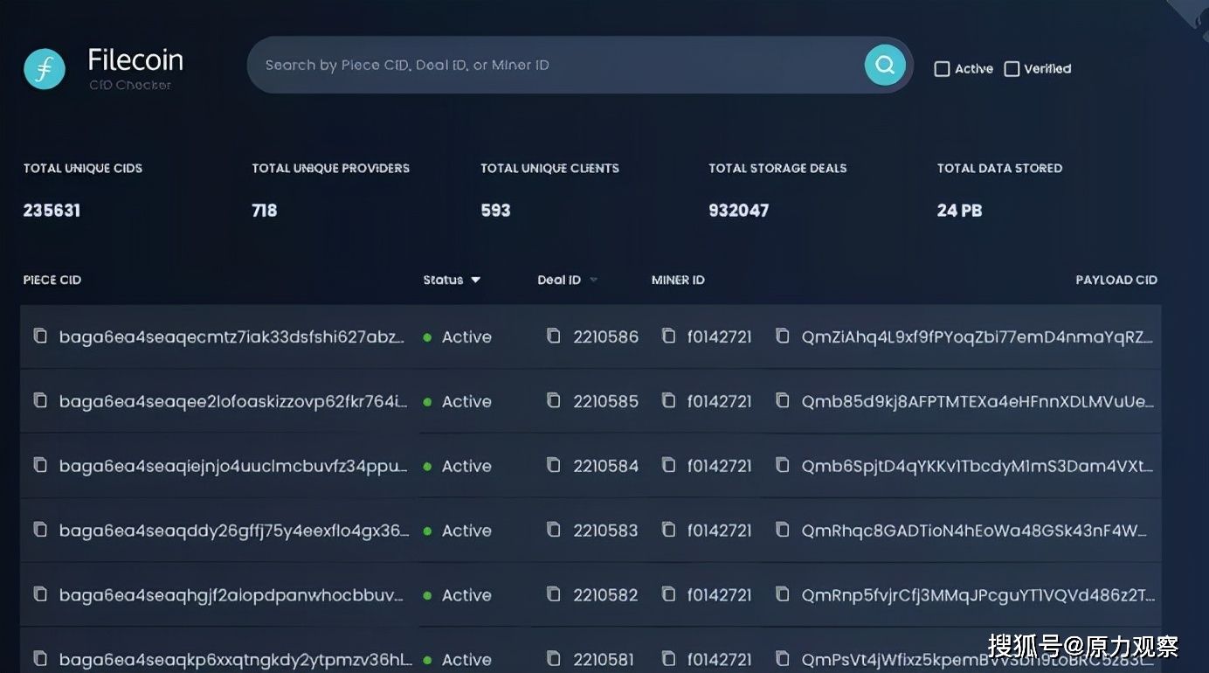Viewport: 1209px width, 673px height.
Task: Copy miner ID in deal 2210584 row
Action: click(x=669, y=465)
